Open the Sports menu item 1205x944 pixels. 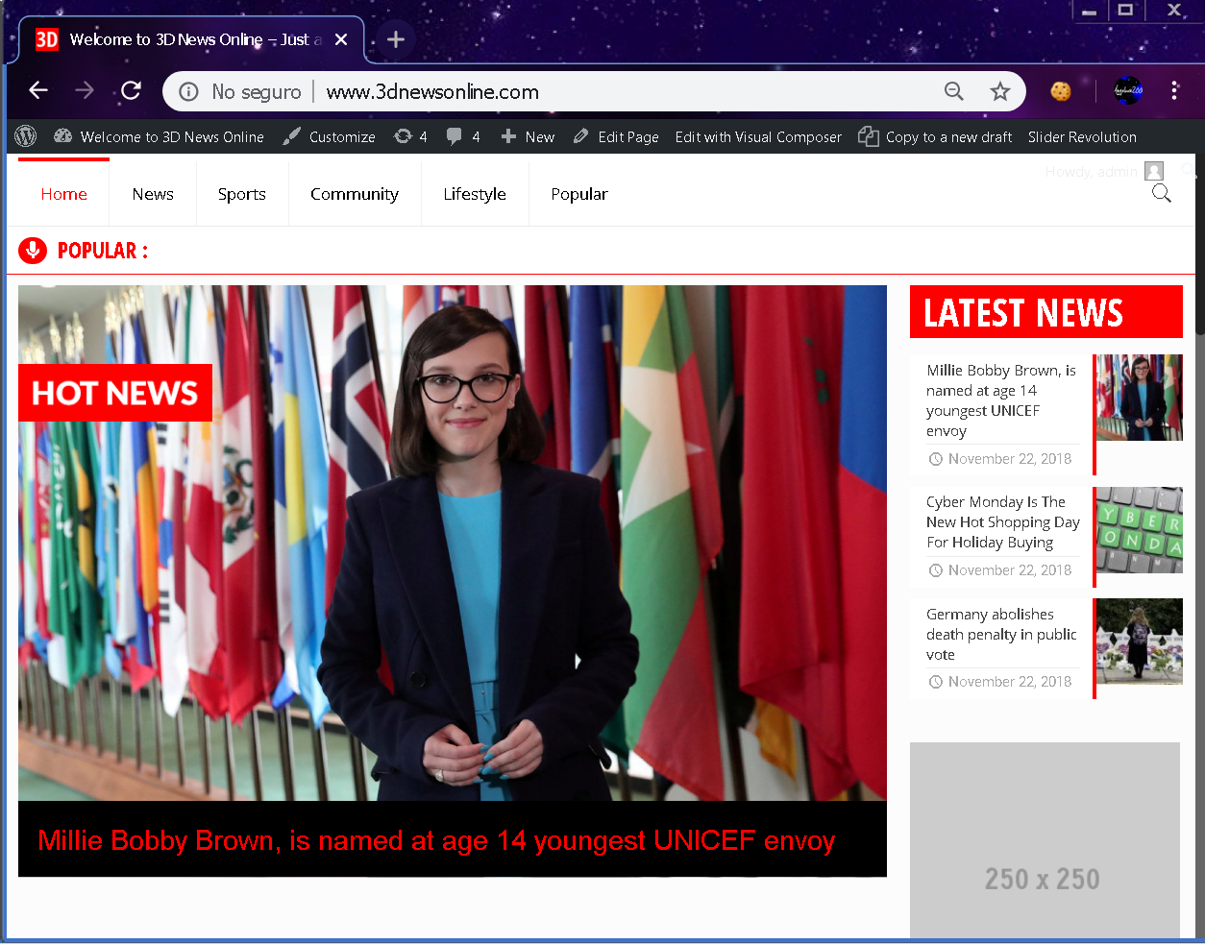[x=242, y=194]
